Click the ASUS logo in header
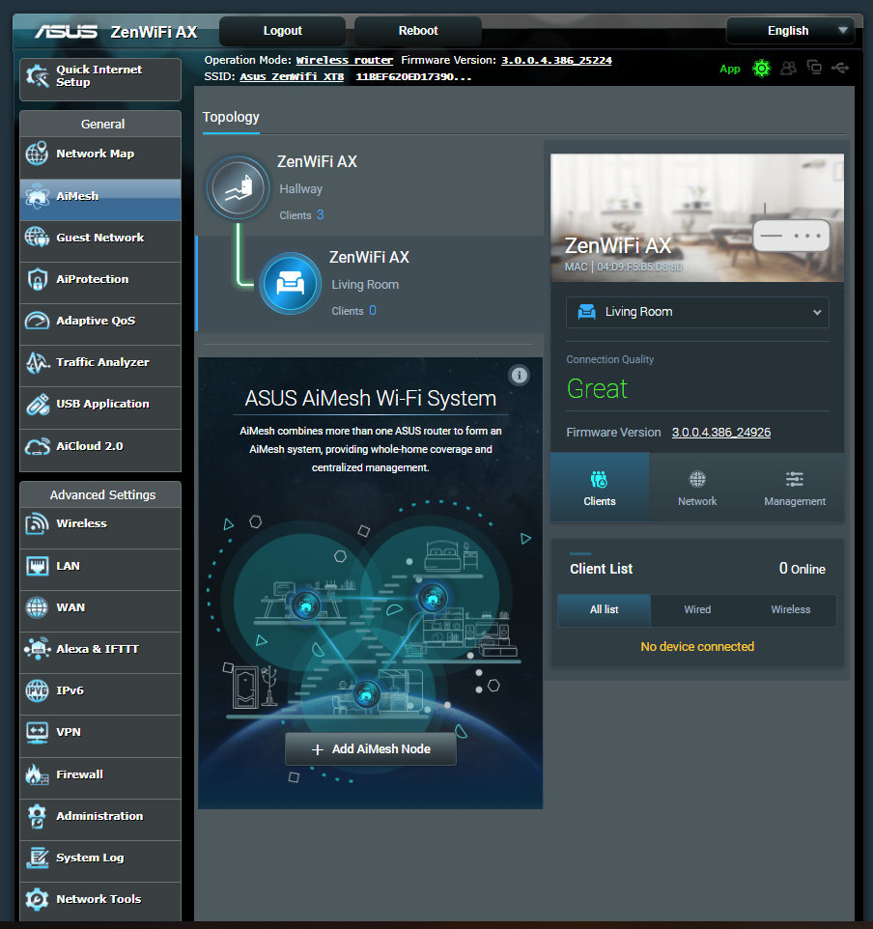The width and height of the screenshot is (873, 929). coord(66,32)
